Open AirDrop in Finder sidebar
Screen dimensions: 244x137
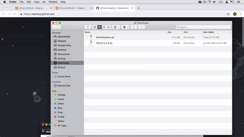tap(62, 59)
